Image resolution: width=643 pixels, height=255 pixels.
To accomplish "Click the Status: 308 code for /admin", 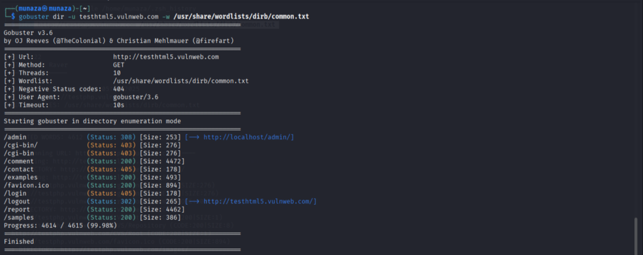I will click(111, 137).
